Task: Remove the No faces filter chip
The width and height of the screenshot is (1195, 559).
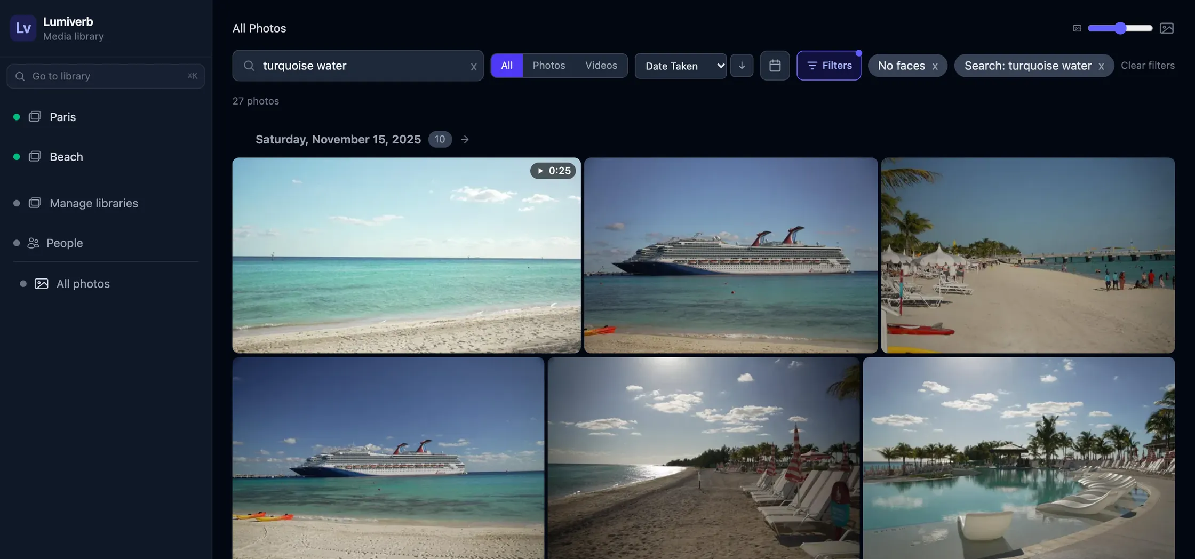Action: 935,67
